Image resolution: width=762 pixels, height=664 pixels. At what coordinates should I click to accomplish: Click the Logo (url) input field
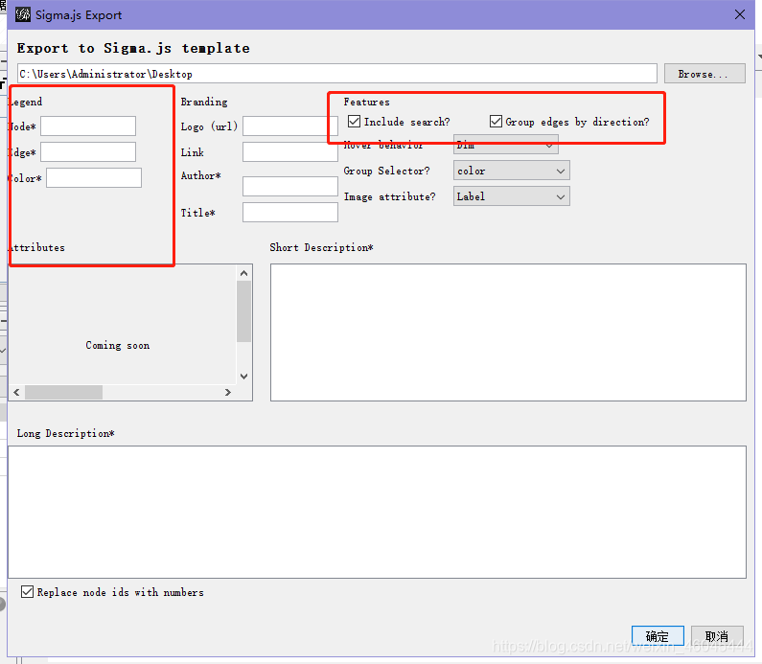click(290, 126)
